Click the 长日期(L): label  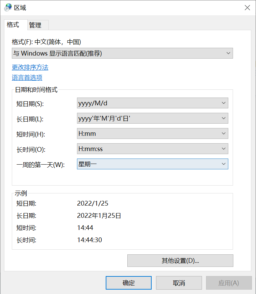click(x=30, y=119)
